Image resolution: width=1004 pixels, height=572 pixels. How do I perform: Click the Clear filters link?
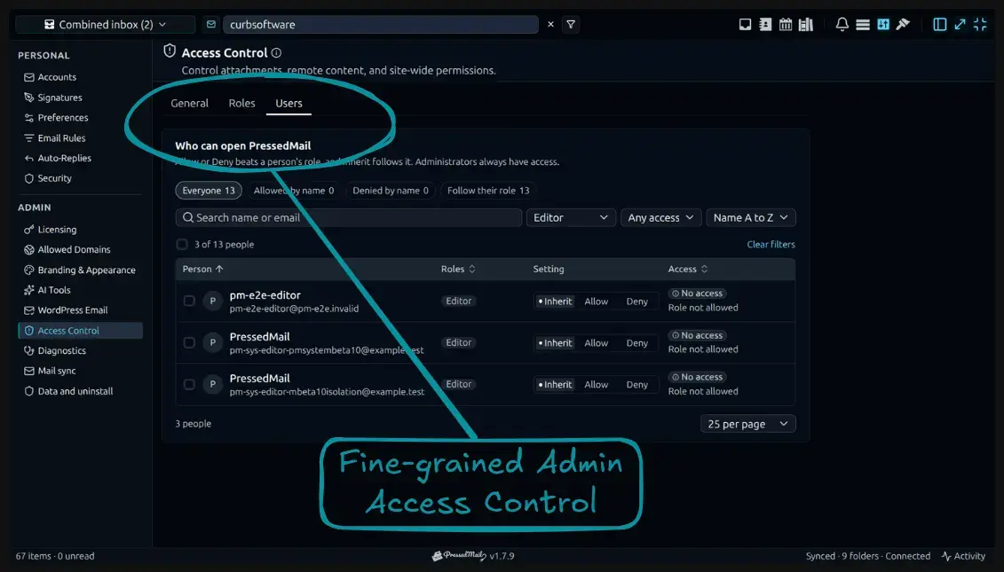coord(771,245)
